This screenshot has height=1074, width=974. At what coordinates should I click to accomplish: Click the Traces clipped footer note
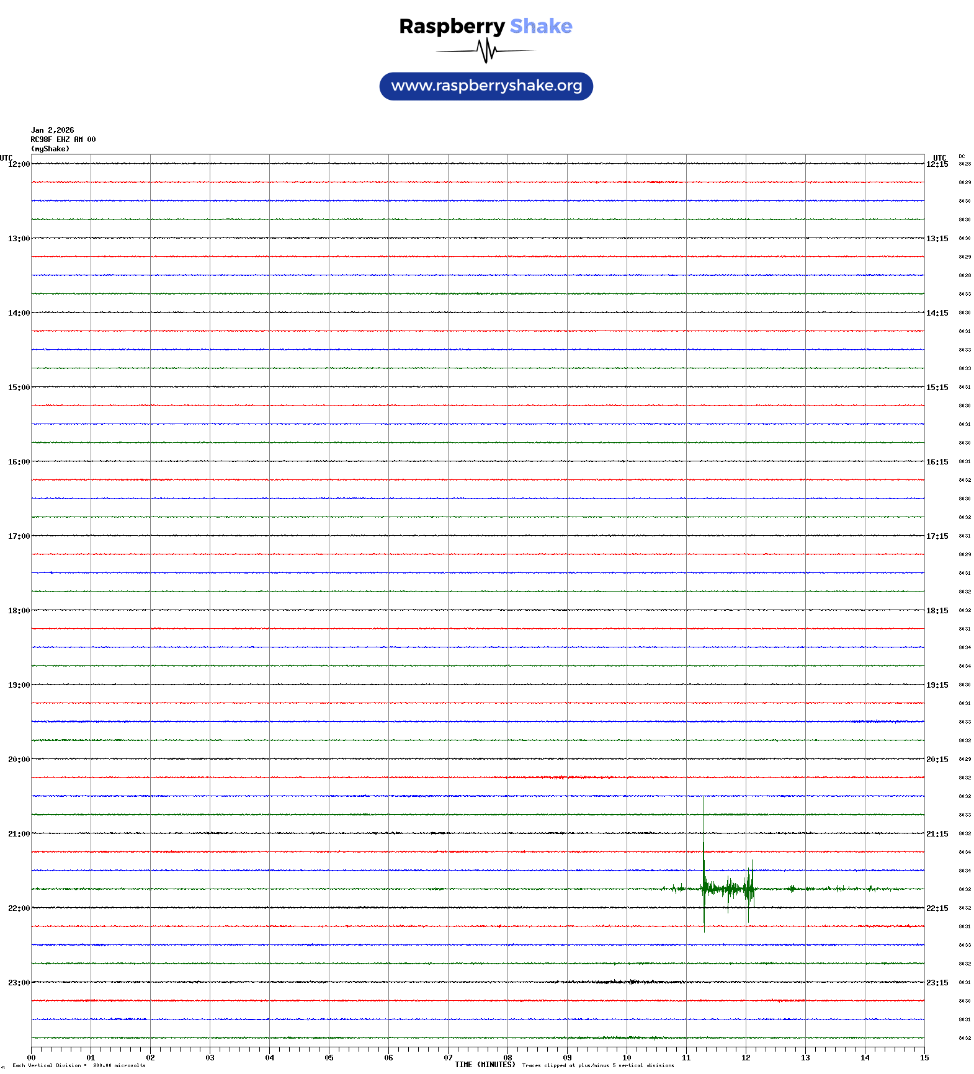[x=597, y=1065]
